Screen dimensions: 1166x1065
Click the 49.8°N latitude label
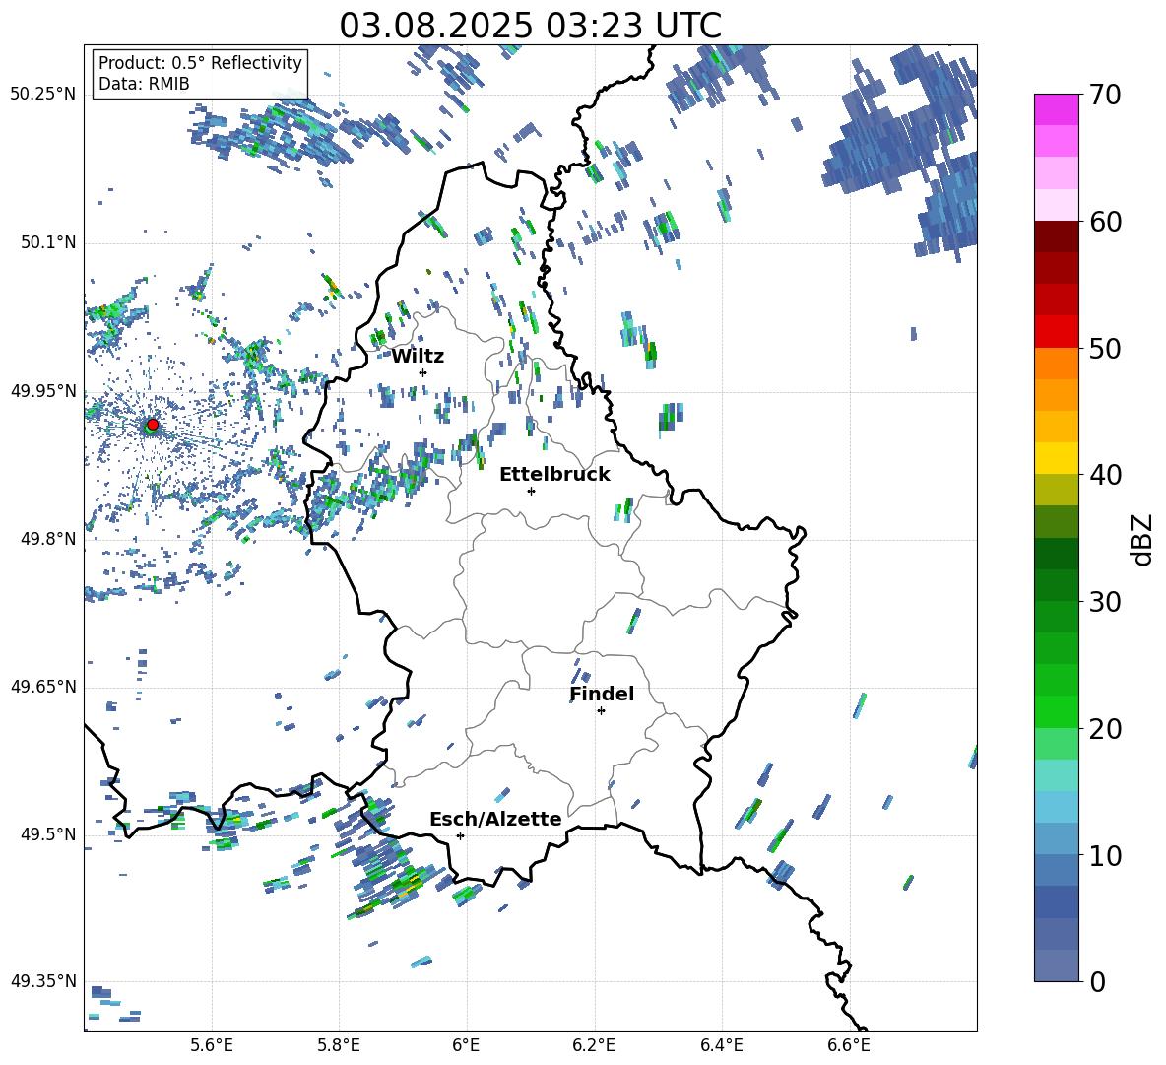click(47, 539)
